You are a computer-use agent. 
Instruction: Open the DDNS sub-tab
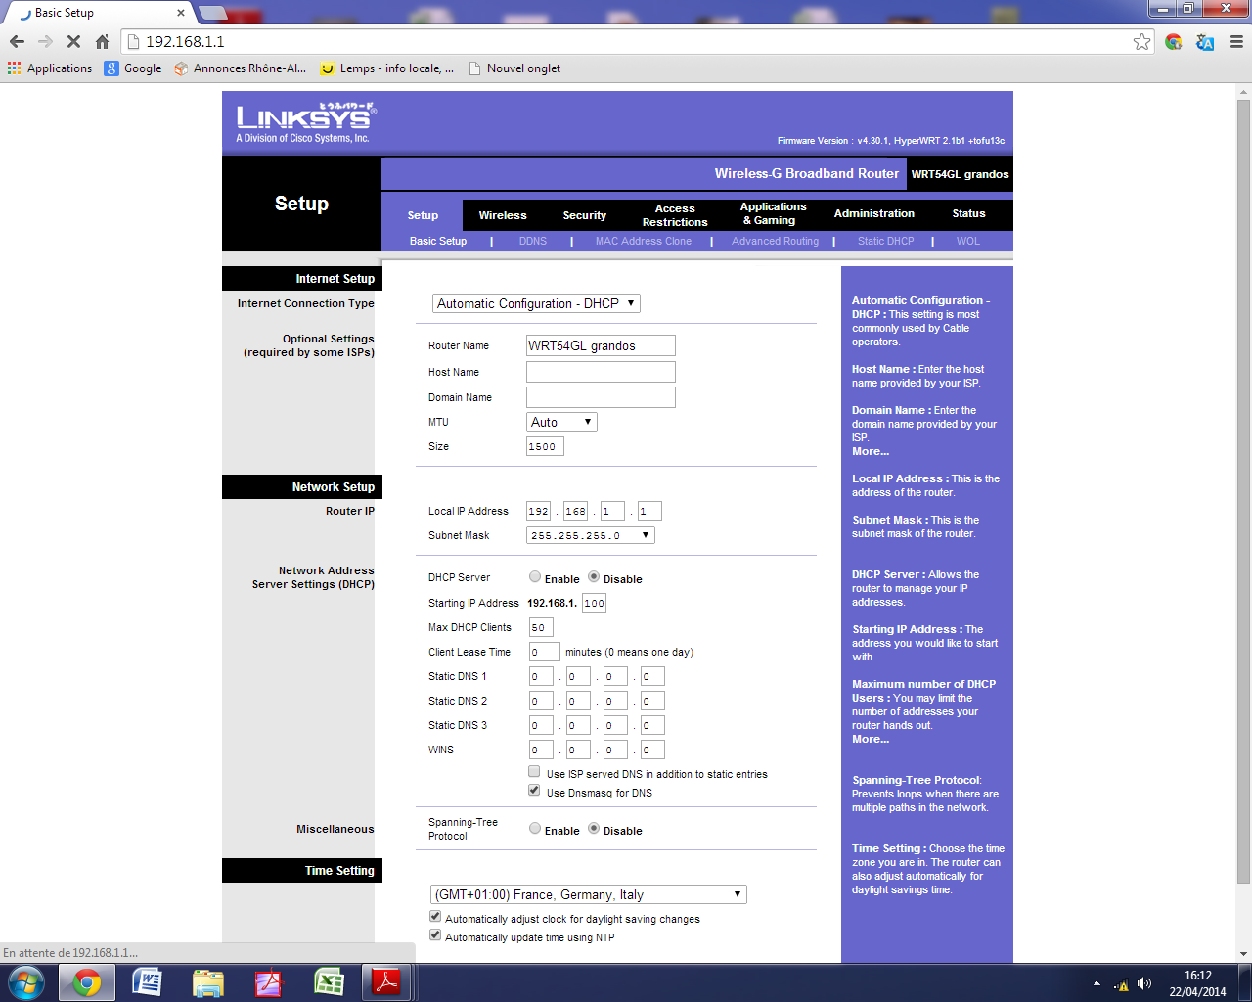[x=533, y=241]
